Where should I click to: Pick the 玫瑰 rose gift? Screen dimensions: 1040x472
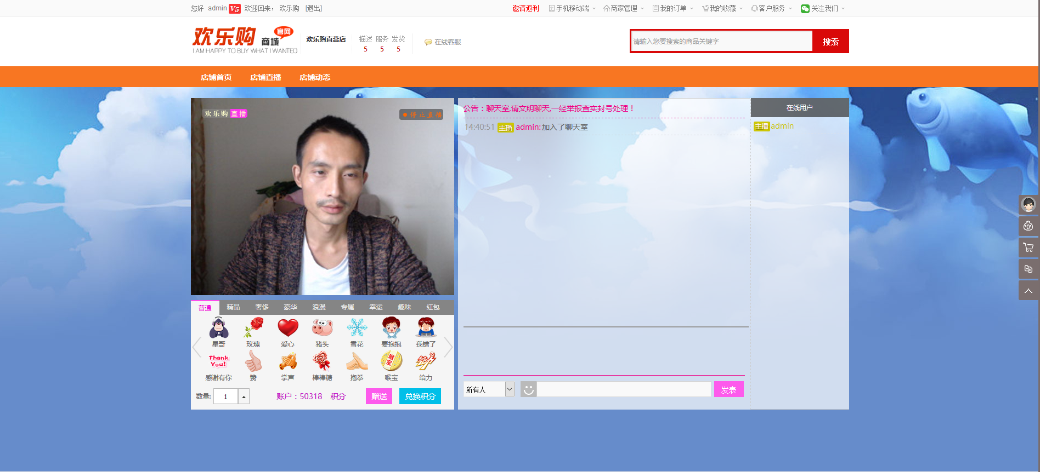tap(253, 328)
